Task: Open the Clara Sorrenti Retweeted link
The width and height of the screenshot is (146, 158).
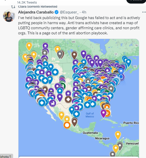Action: pyautogui.click(x=38, y=7)
